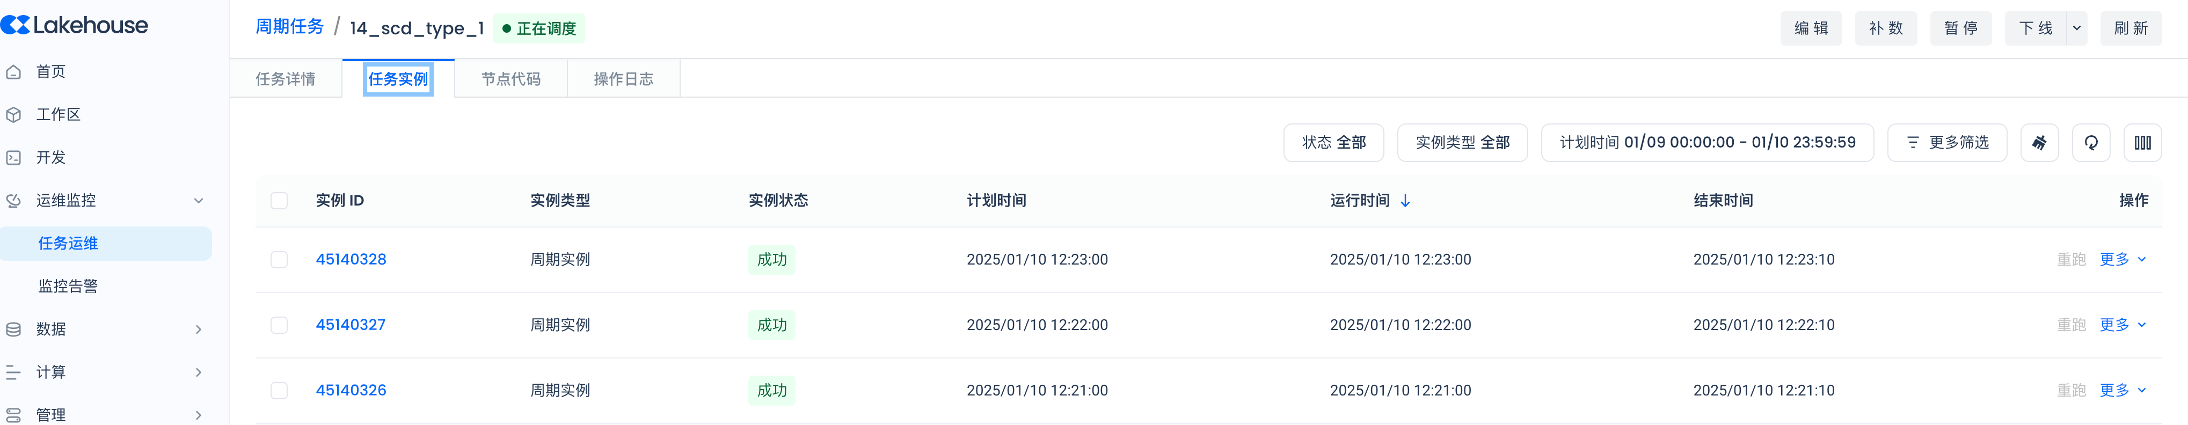Viewport: 2188px width, 425px height.
Task: Open instance ID 45140326 link
Action: pyautogui.click(x=351, y=390)
